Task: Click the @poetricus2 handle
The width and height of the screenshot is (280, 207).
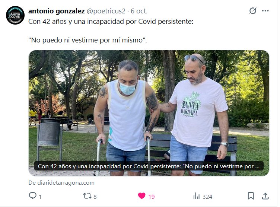Action: click(106, 11)
